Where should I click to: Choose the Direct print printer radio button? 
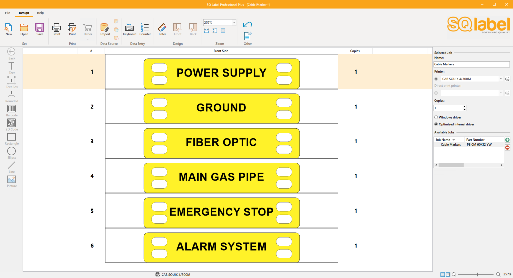pyautogui.click(x=436, y=93)
